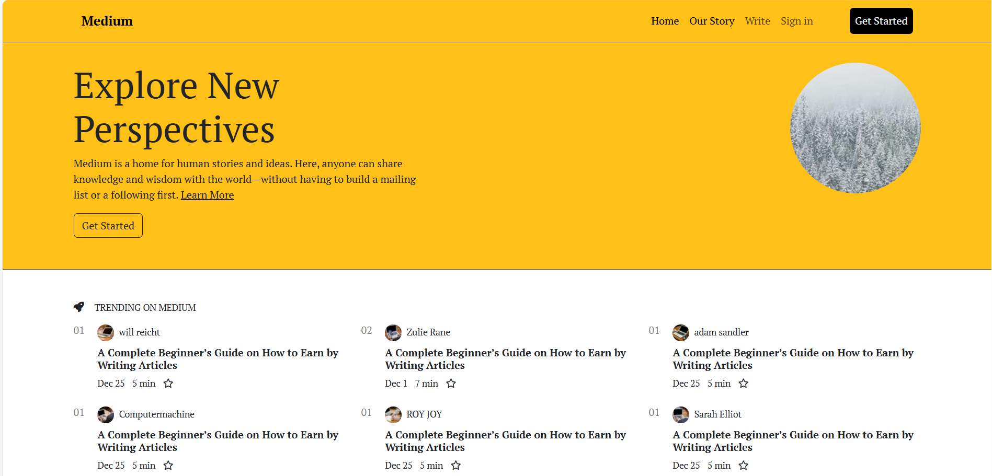Click author name ROY JOY
The image size is (992, 476).
425,414
